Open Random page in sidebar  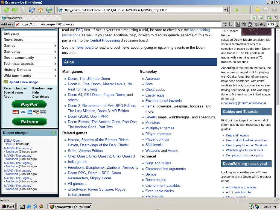coord(42,88)
